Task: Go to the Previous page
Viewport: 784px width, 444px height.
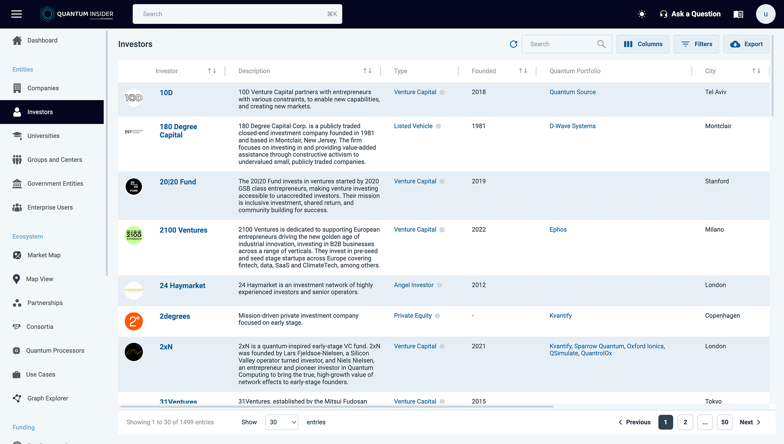Action: click(x=634, y=422)
